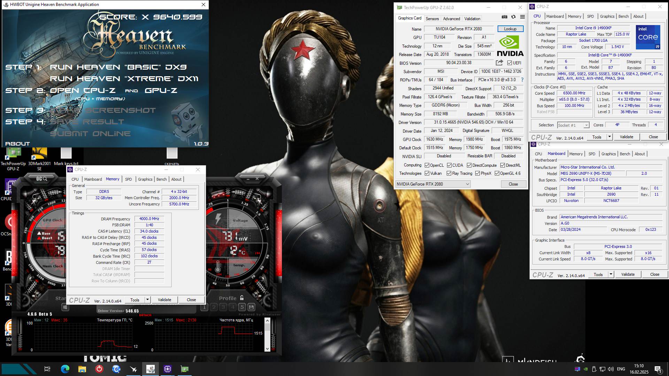Screen dimensions: 669x376
Task: Switch to GPU-Z Sensors tab
Action: (432, 19)
